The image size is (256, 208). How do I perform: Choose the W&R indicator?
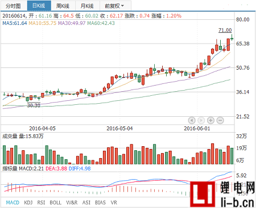click(x=72, y=202)
